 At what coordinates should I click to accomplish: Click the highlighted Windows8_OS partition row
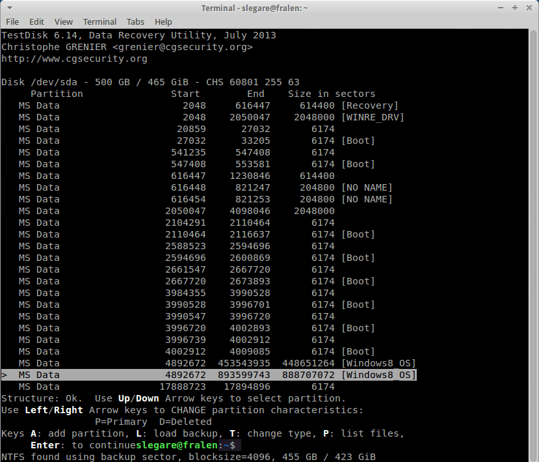click(208, 375)
